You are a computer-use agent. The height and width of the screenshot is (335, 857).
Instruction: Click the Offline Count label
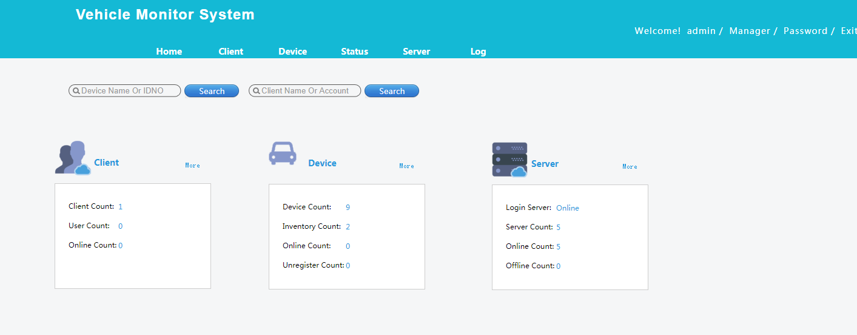(530, 266)
